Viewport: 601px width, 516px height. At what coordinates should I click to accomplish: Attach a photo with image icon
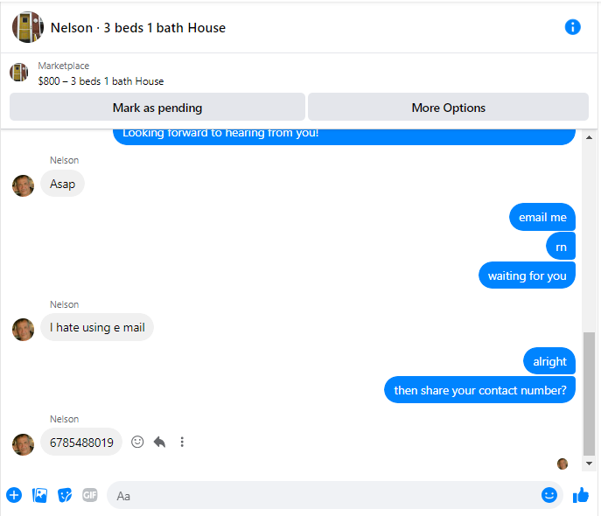pyautogui.click(x=39, y=495)
